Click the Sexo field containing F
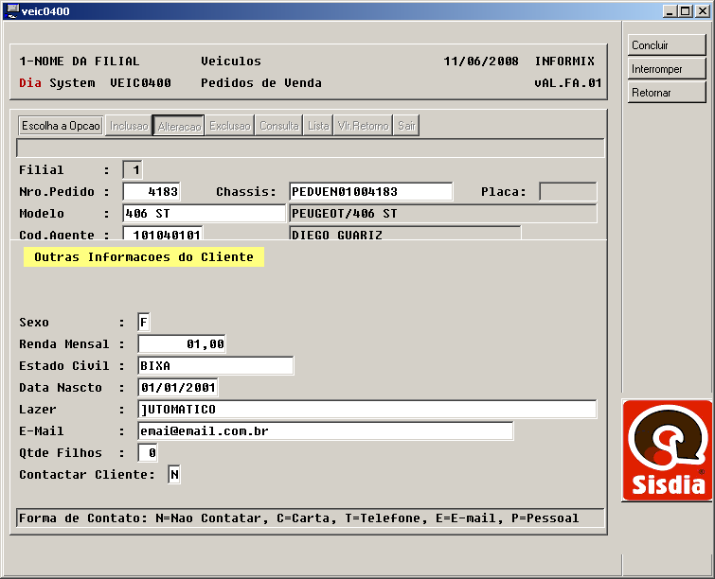 (x=144, y=322)
